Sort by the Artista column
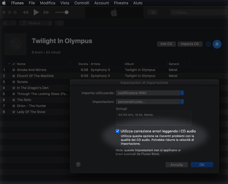 click(106, 64)
